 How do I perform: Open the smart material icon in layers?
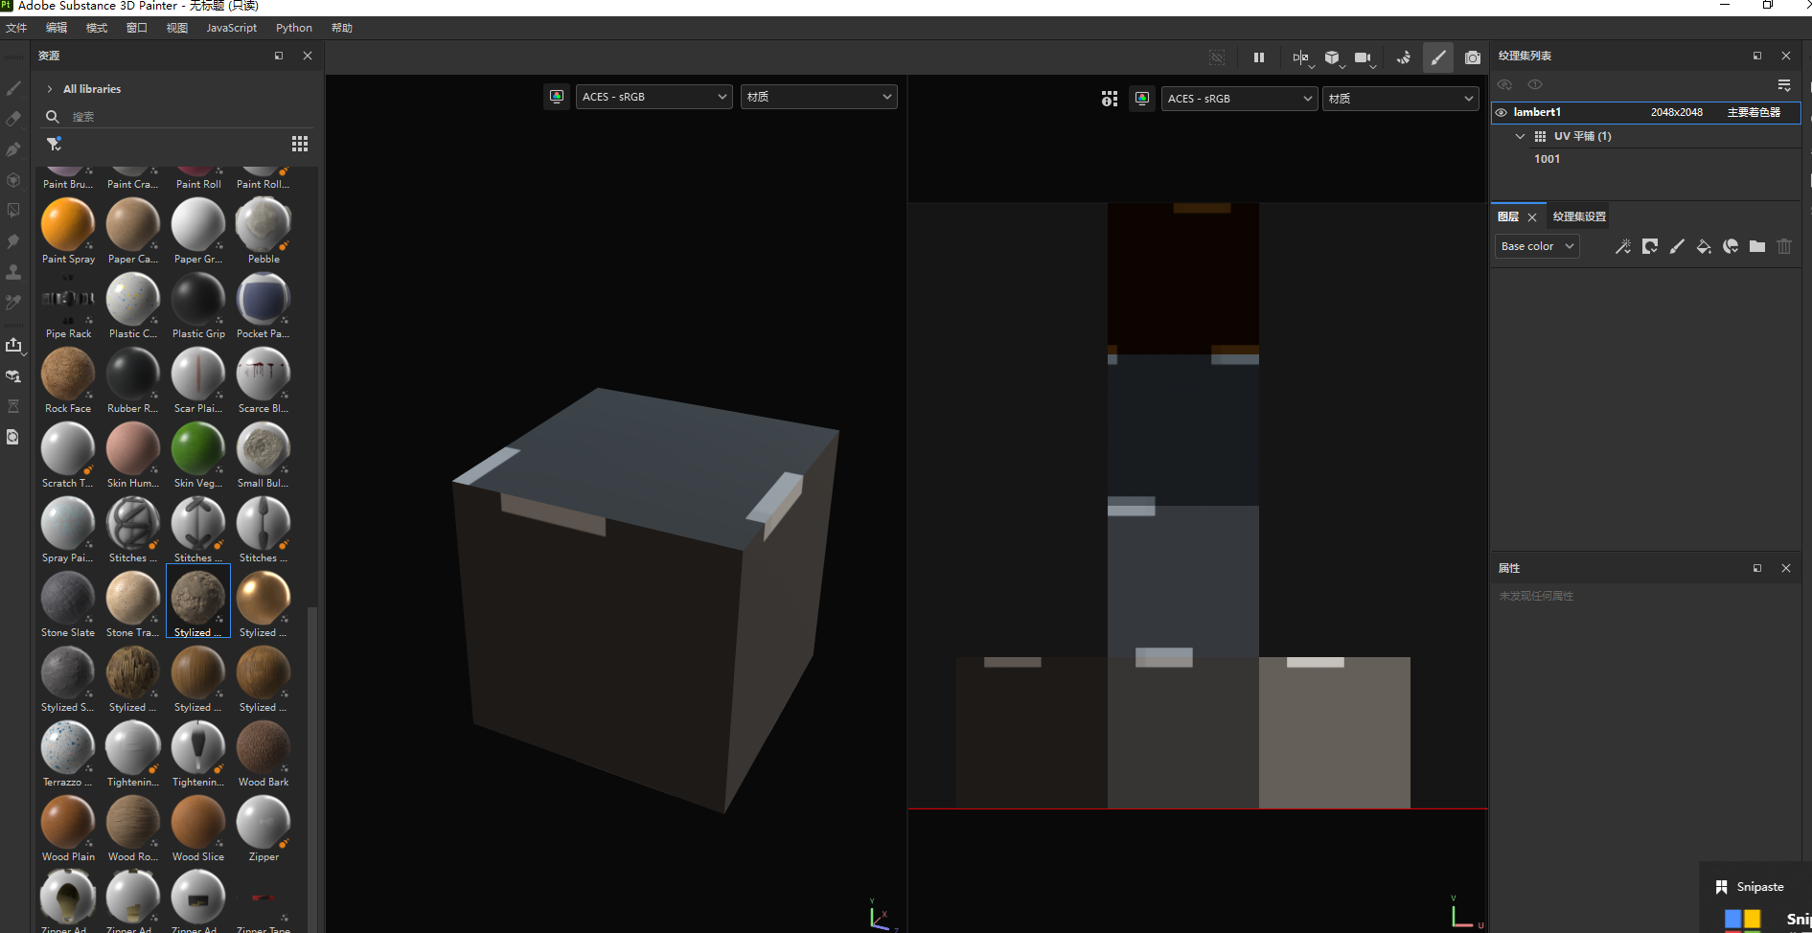point(1731,246)
